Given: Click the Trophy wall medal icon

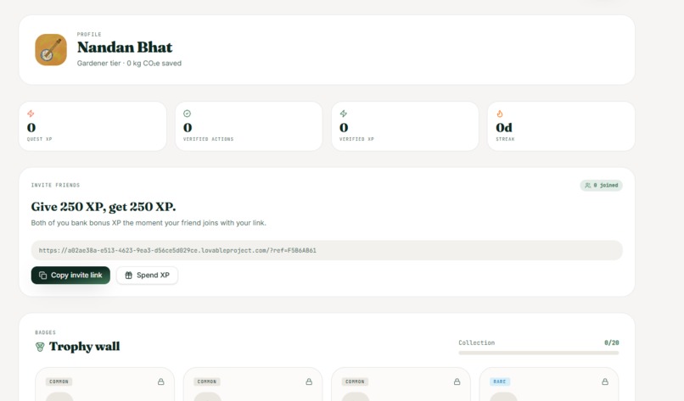Looking at the screenshot, I should pos(40,347).
